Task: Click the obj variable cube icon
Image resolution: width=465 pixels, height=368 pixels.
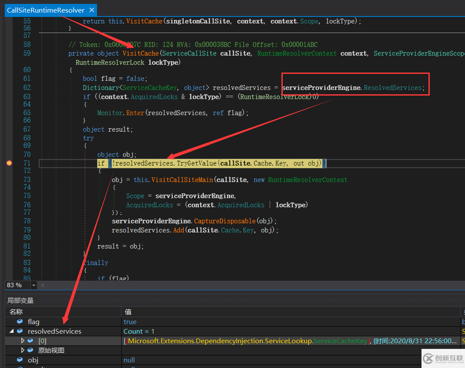Action: tap(20, 360)
